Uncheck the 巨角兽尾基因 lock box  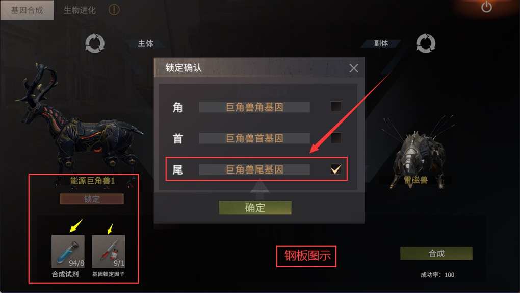(x=336, y=169)
